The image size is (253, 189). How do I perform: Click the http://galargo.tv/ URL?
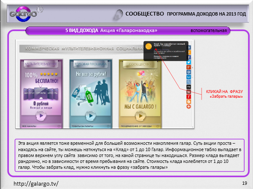click(36, 184)
